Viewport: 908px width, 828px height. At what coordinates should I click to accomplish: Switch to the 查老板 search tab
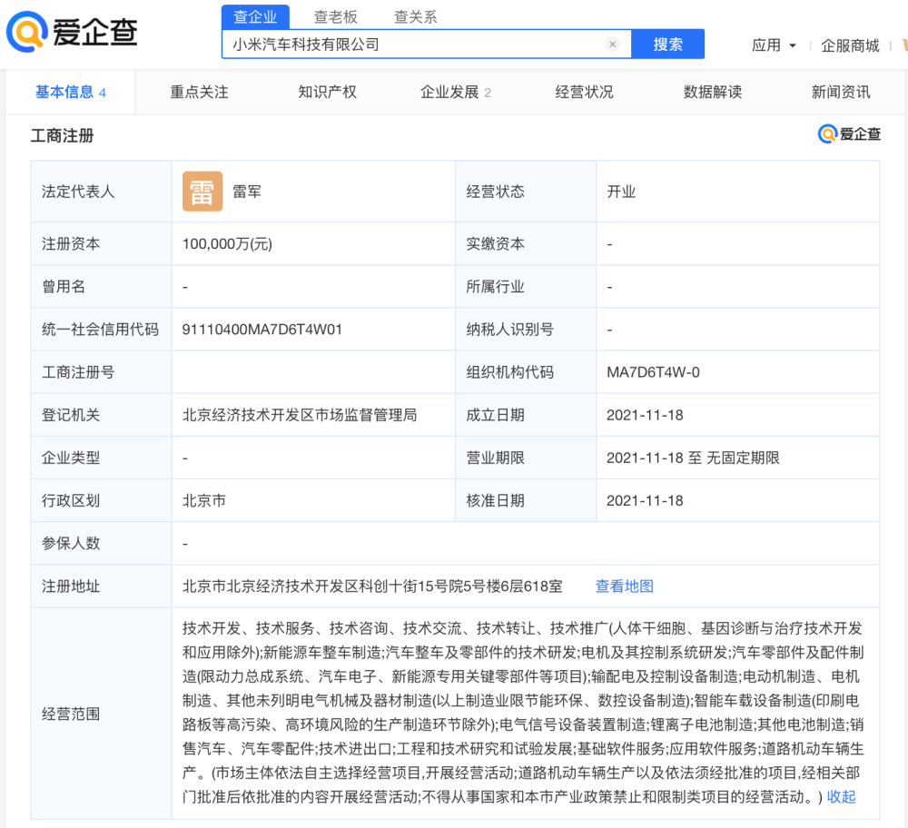point(335,16)
